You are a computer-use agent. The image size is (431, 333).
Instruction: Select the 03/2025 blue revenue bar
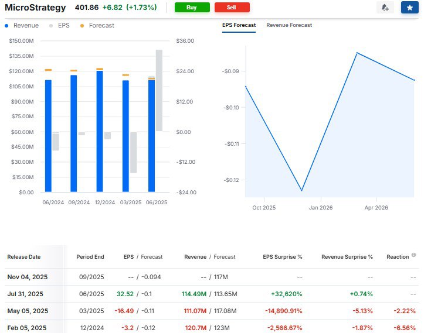[x=125, y=136]
